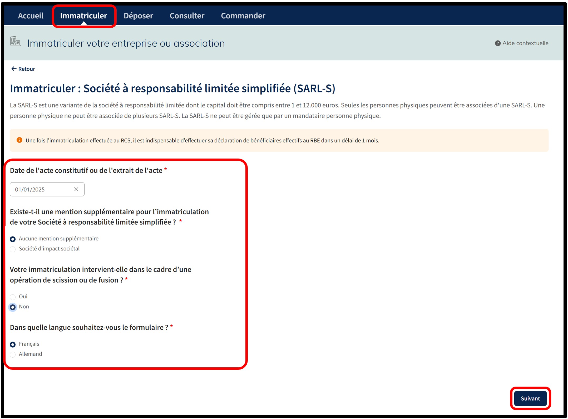Switch to the Immatriculer tab

(83, 16)
